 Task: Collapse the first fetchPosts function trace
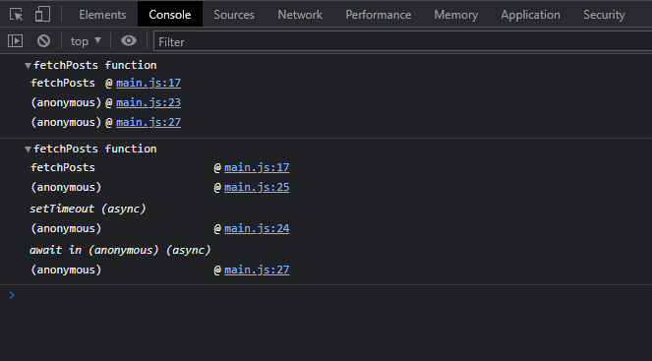28,66
